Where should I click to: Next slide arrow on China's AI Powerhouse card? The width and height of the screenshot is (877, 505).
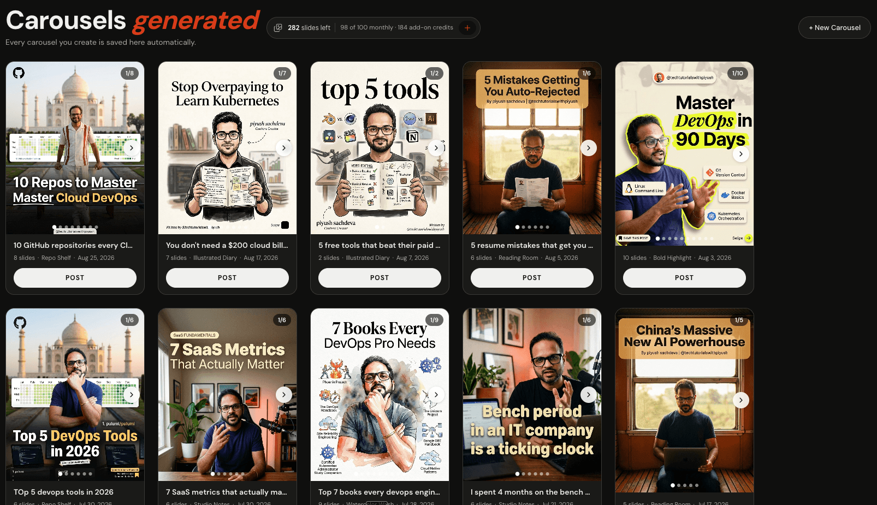740,400
